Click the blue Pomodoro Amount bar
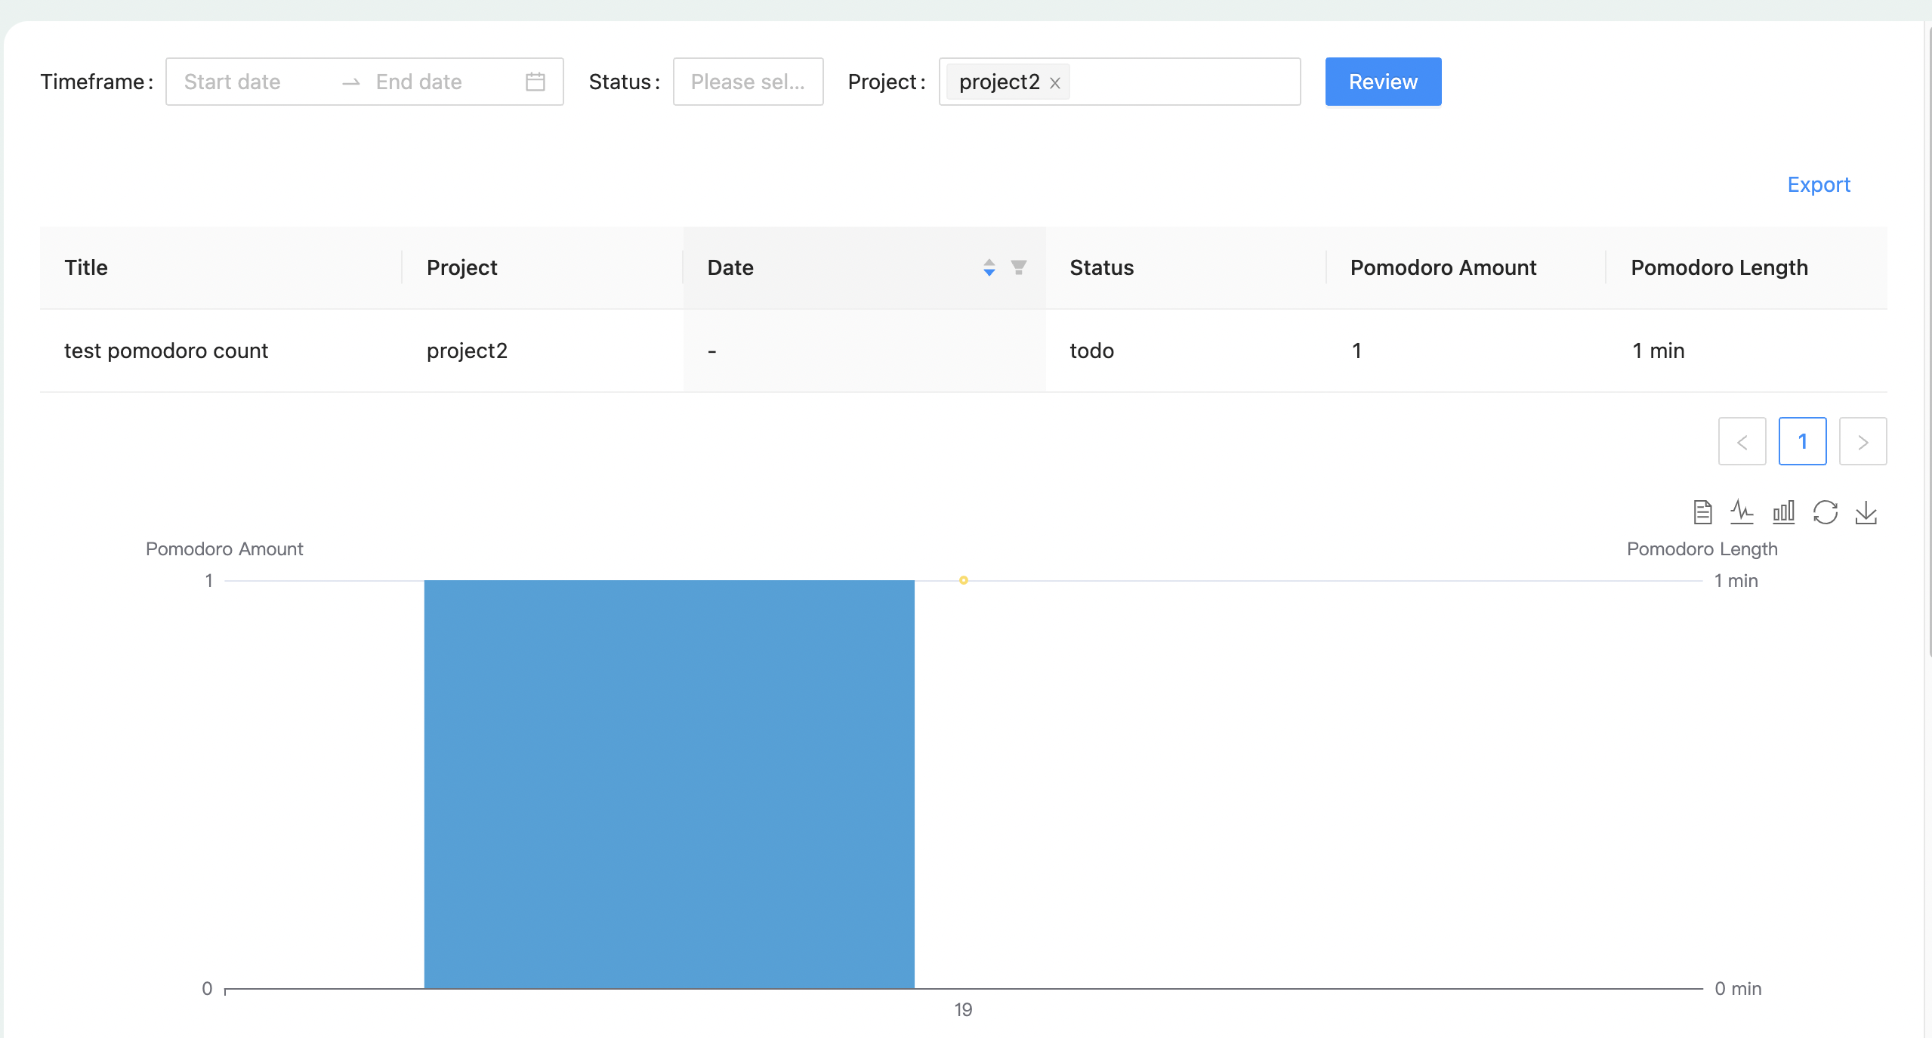This screenshot has width=1932, height=1038. [x=668, y=784]
